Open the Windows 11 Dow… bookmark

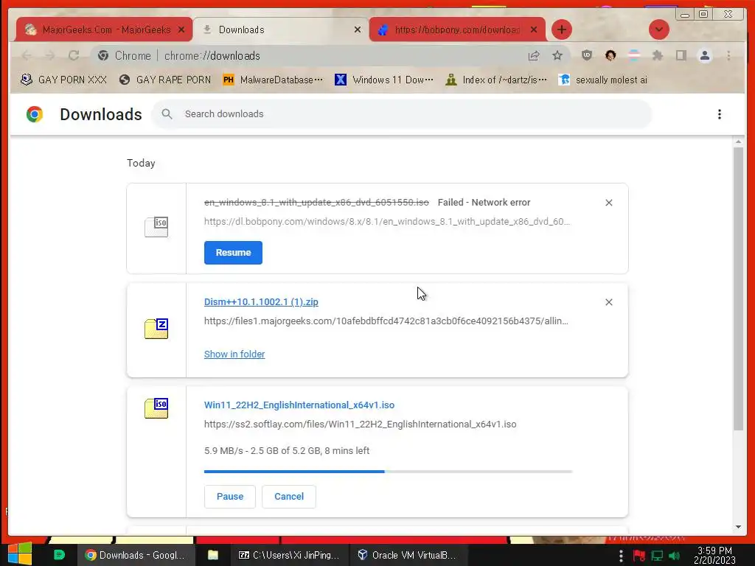pos(383,80)
